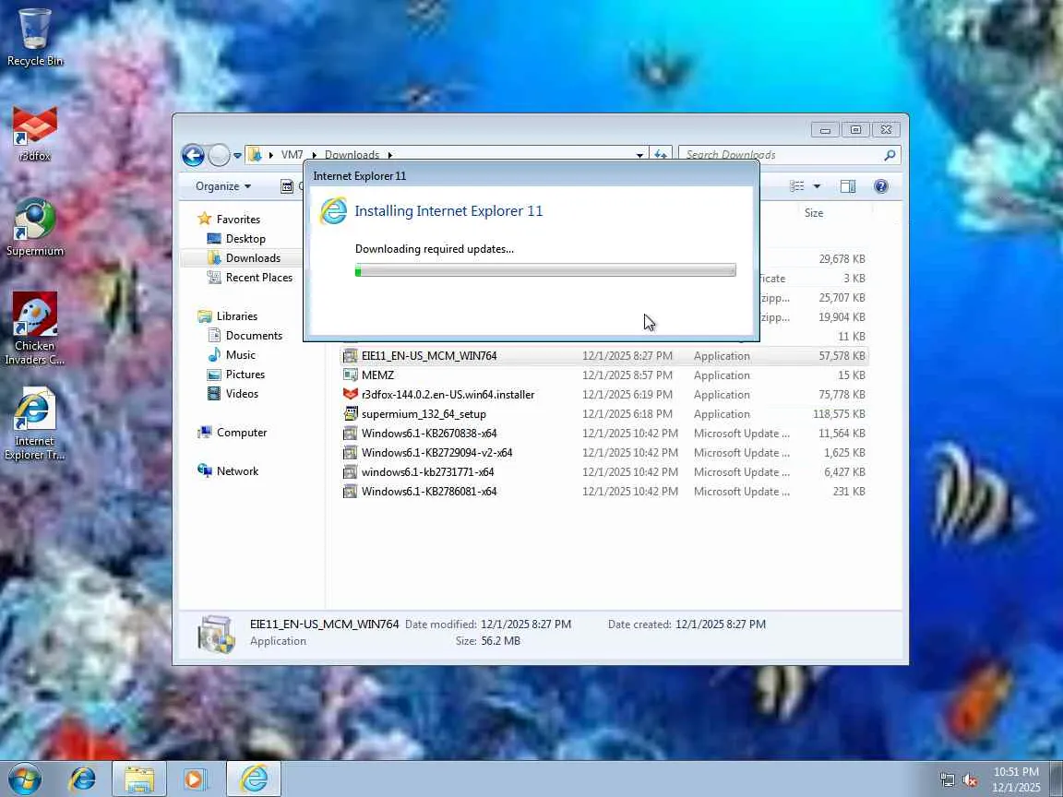Expand the arrow before VM7 breadcrumb

271,155
